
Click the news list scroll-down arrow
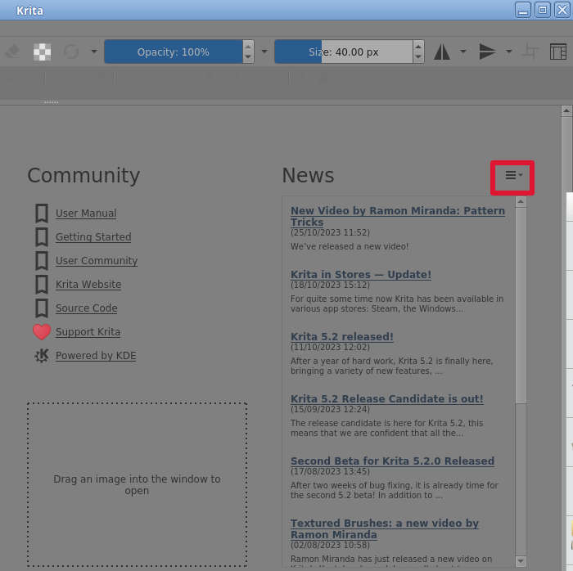pos(521,561)
